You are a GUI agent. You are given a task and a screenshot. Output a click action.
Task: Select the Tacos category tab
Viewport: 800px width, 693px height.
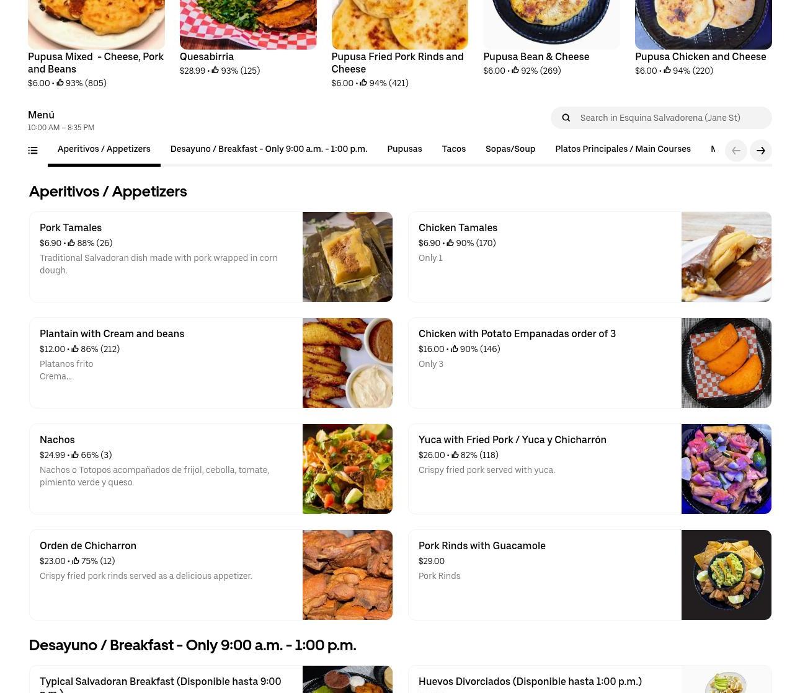click(x=454, y=149)
